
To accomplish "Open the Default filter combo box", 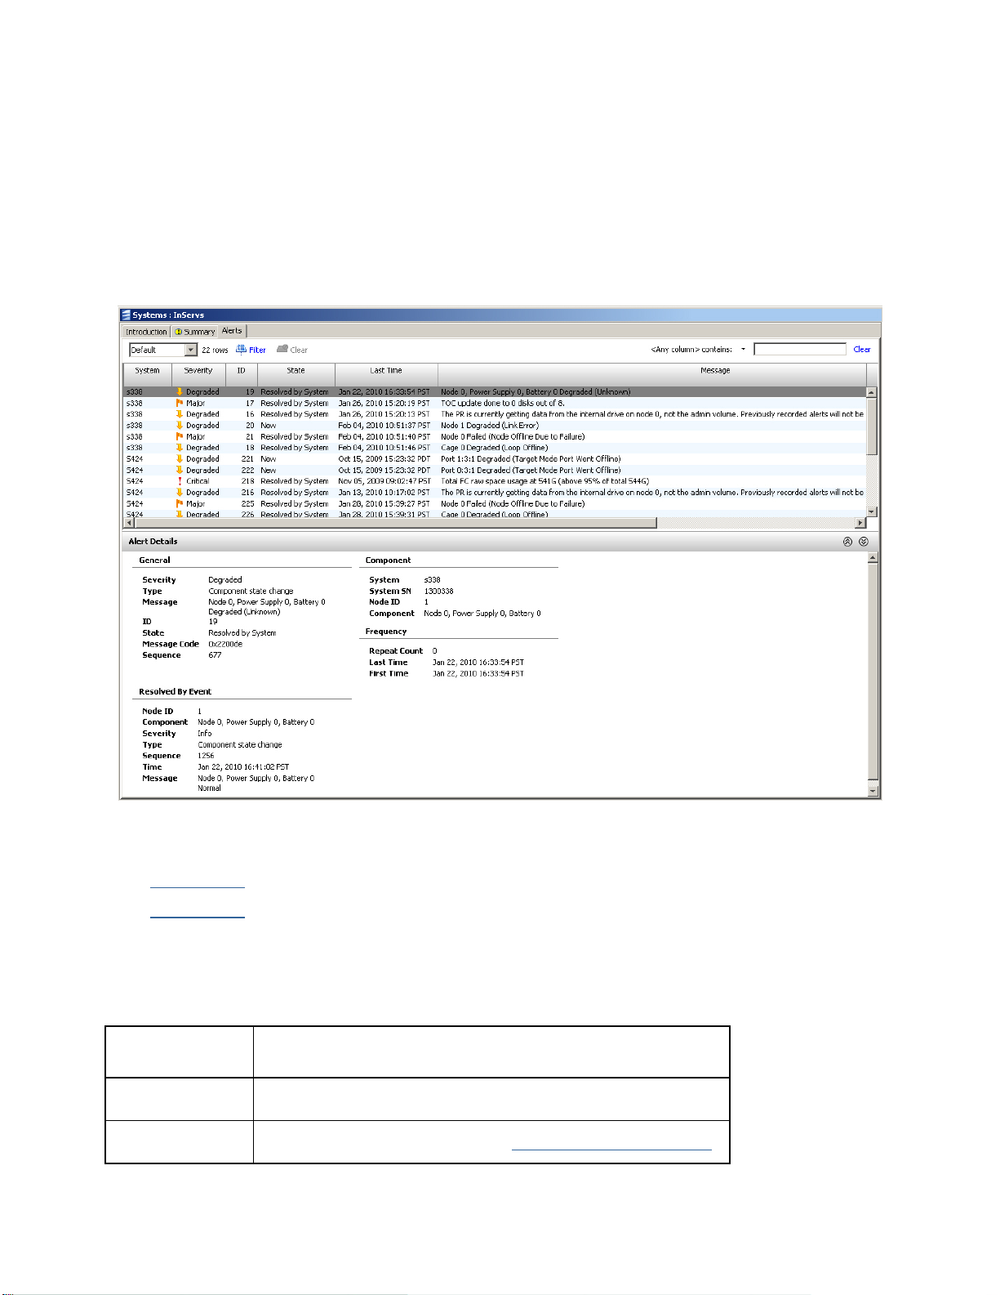I will (x=163, y=350).
